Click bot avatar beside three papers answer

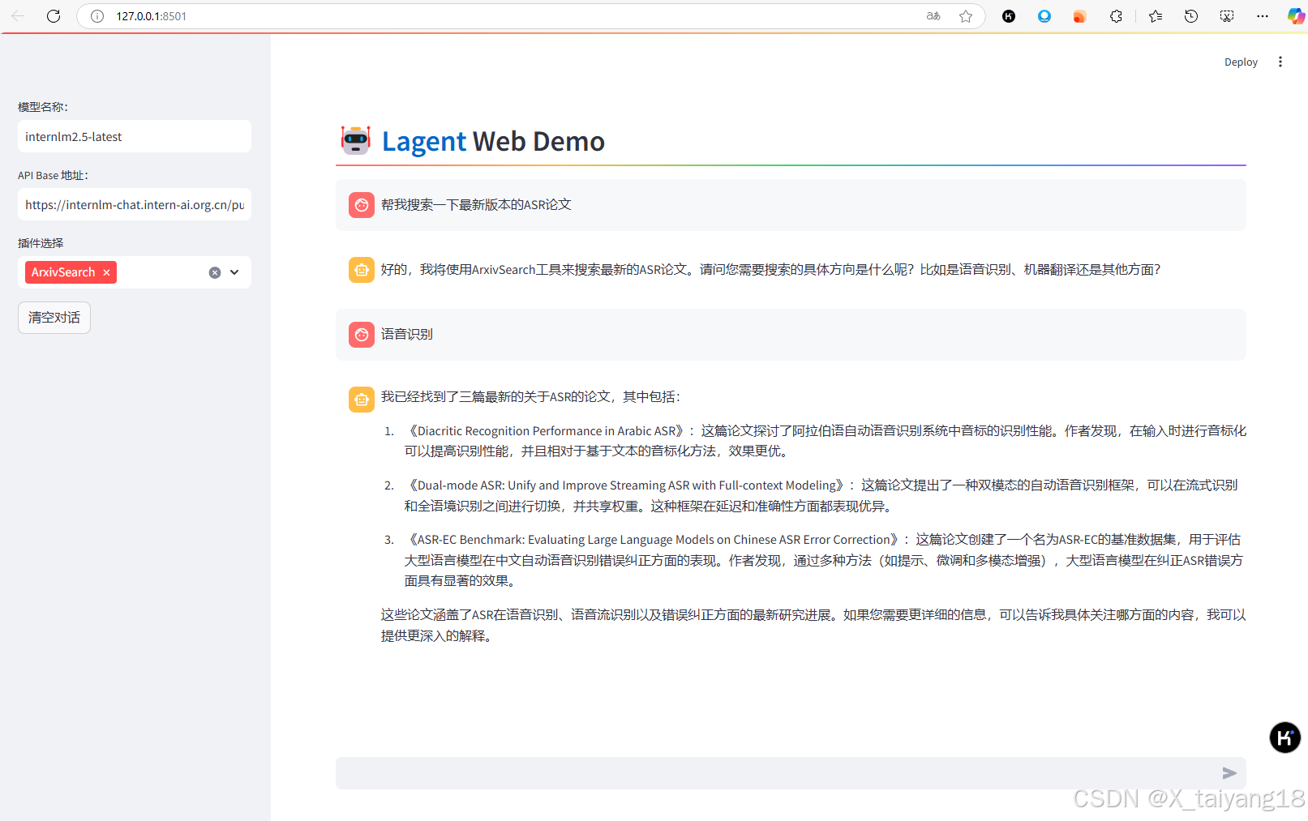pos(362,400)
